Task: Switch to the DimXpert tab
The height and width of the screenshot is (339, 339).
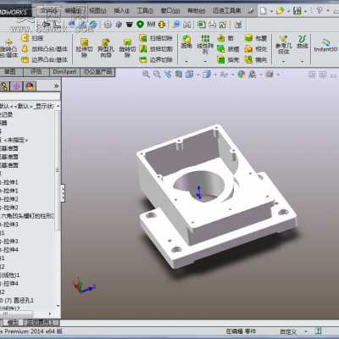Action: (x=64, y=72)
